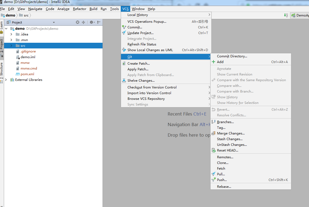Open the Learn side tool window tab

tap(2, 28)
